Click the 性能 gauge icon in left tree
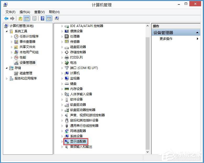This screenshot has height=163, width=204. pos(16,57)
